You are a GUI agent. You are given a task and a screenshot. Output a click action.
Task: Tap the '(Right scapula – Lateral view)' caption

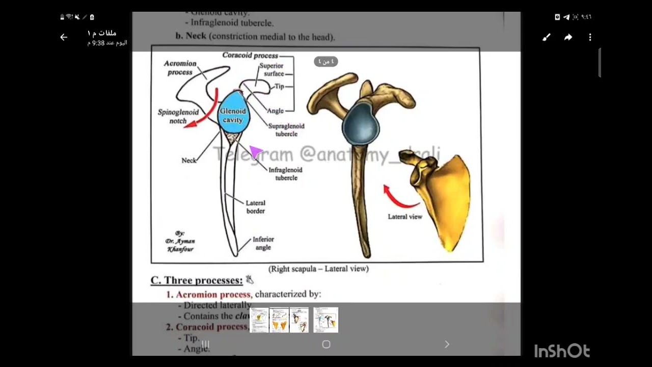[318, 269]
